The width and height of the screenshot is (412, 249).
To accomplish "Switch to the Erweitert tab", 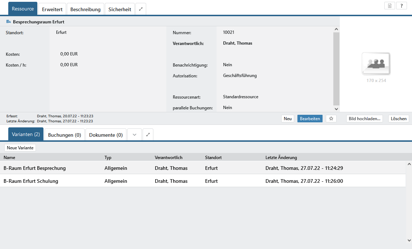I will [x=52, y=9].
